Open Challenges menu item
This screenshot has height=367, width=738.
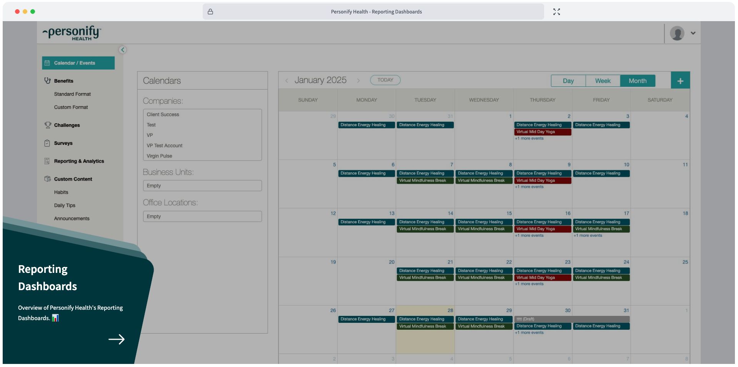click(67, 125)
